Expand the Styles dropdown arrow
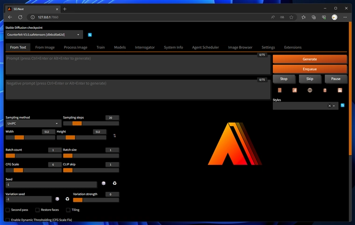The width and height of the screenshot is (355, 225). pyautogui.click(x=334, y=105)
